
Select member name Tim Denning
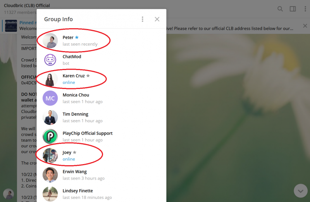tap(75, 114)
